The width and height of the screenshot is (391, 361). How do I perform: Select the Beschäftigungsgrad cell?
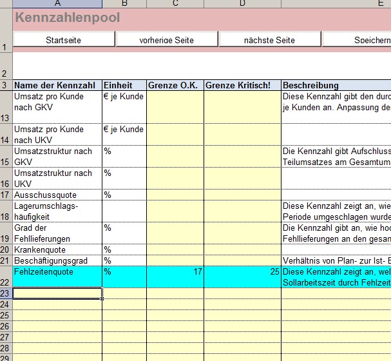click(x=57, y=260)
